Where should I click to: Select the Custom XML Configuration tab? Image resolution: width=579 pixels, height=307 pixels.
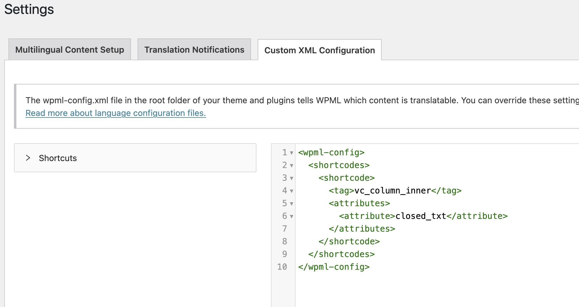tap(320, 50)
